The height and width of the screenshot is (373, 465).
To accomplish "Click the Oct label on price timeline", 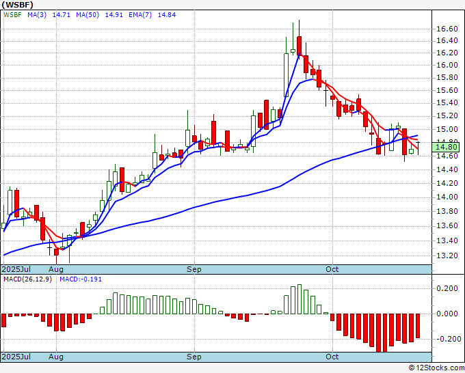I will tap(332, 269).
